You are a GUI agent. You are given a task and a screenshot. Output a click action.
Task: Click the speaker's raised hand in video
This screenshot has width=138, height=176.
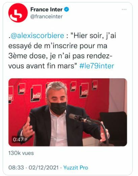(27, 128)
